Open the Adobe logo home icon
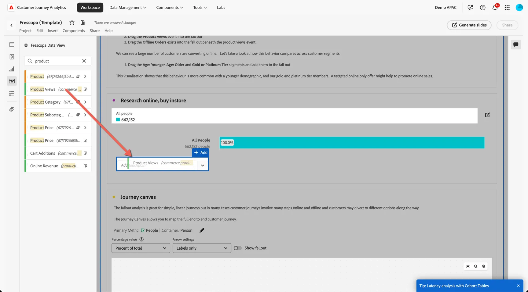Viewport: 528px width, 292px height. point(11,7)
